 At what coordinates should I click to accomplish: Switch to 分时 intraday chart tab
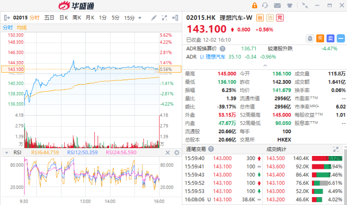click(x=34, y=18)
